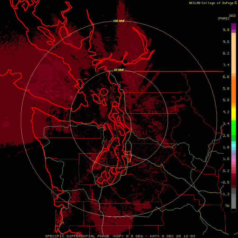Click the 1.0 value on color scale
The image size is (238, 238).
pyautogui.click(x=226, y=159)
